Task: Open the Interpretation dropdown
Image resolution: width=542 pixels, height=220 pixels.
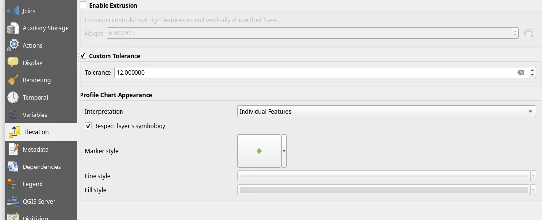Action: (x=387, y=111)
